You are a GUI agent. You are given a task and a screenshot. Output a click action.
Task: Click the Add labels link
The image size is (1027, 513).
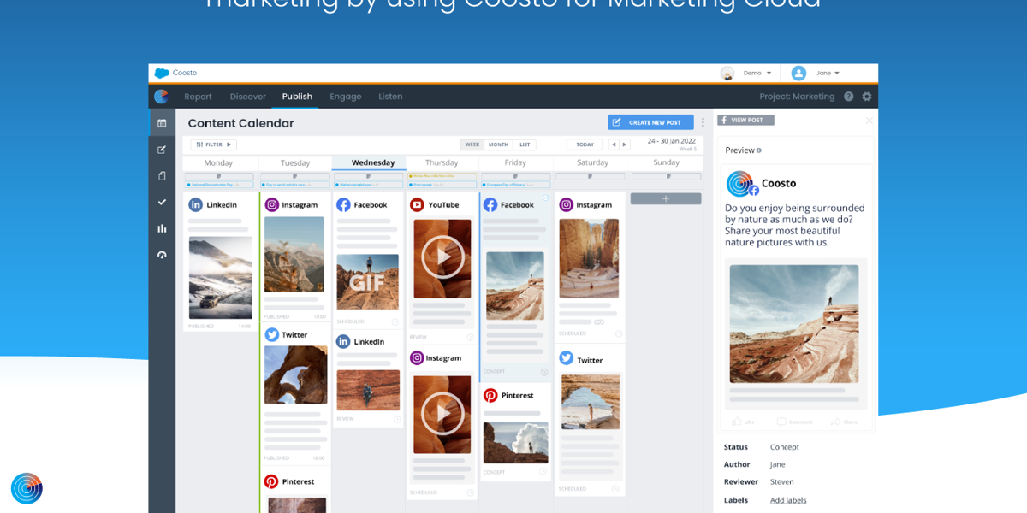click(x=788, y=500)
